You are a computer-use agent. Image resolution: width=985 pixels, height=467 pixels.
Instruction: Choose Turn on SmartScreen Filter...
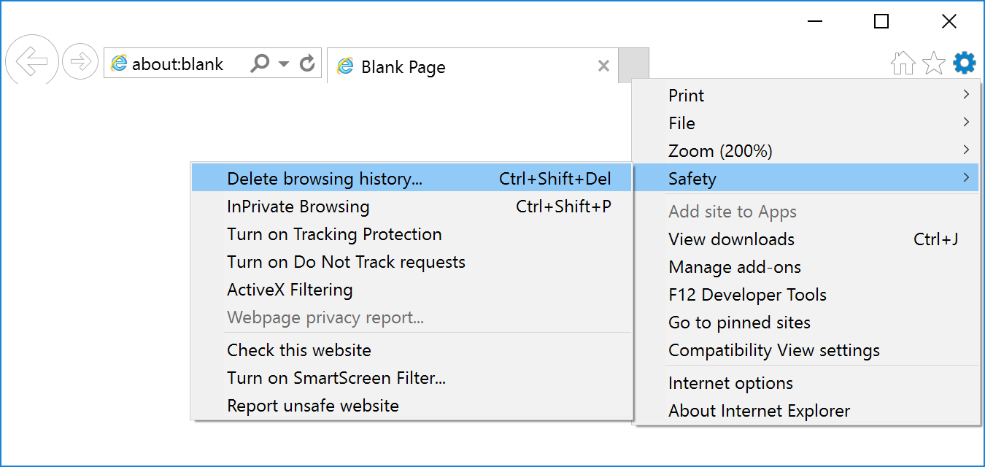click(412, 378)
